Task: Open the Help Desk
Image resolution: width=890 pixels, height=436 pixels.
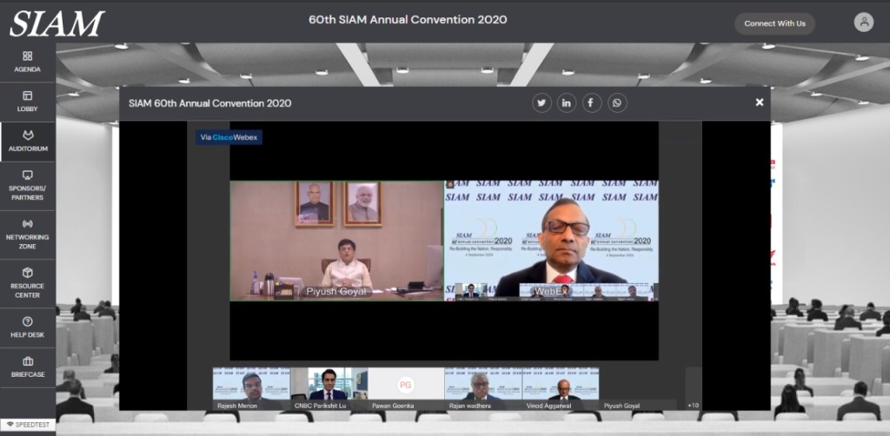Action: [x=27, y=327]
